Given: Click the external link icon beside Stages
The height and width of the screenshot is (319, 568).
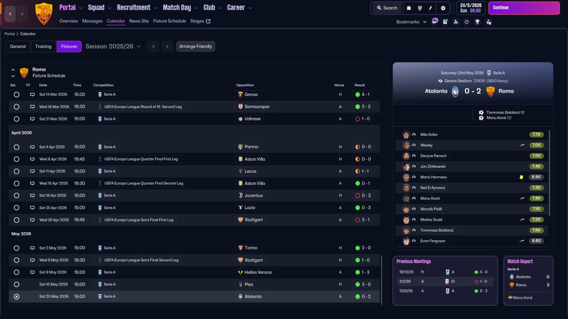Looking at the screenshot, I should coord(209,21).
